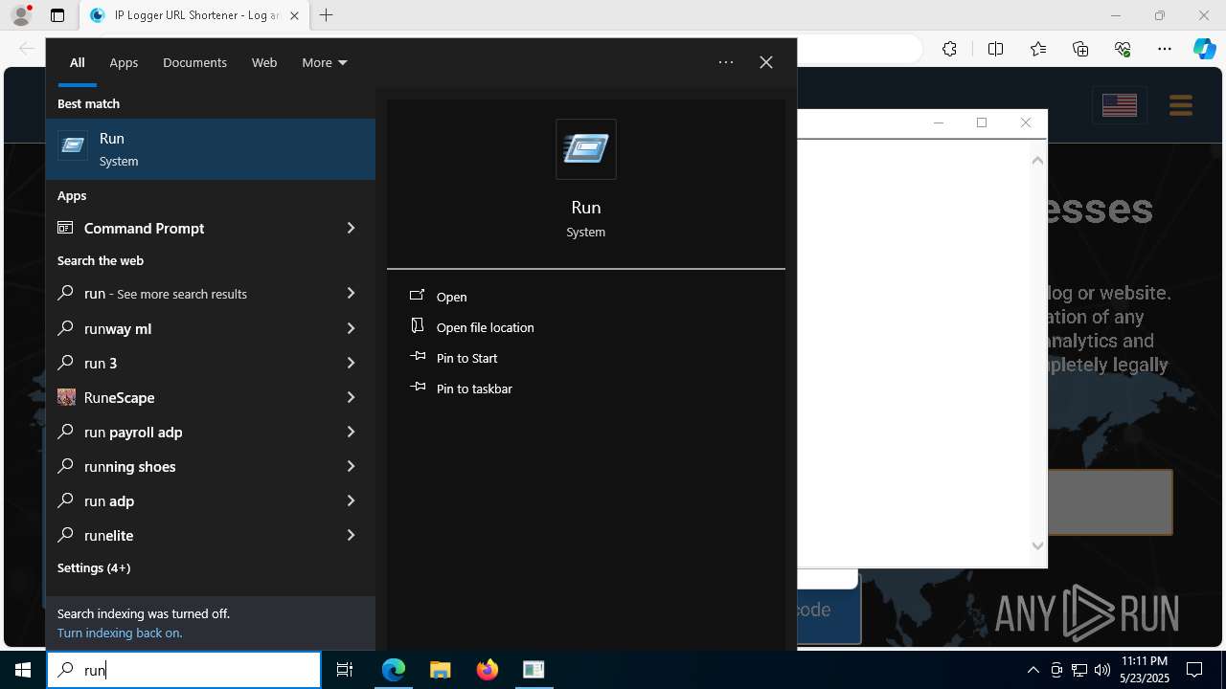Launch Microsoft Edge from the taskbar
Viewport: 1226px width, 689px height.
coord(394,670)
